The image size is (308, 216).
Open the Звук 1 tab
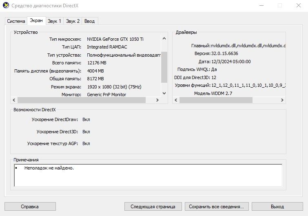54,21
